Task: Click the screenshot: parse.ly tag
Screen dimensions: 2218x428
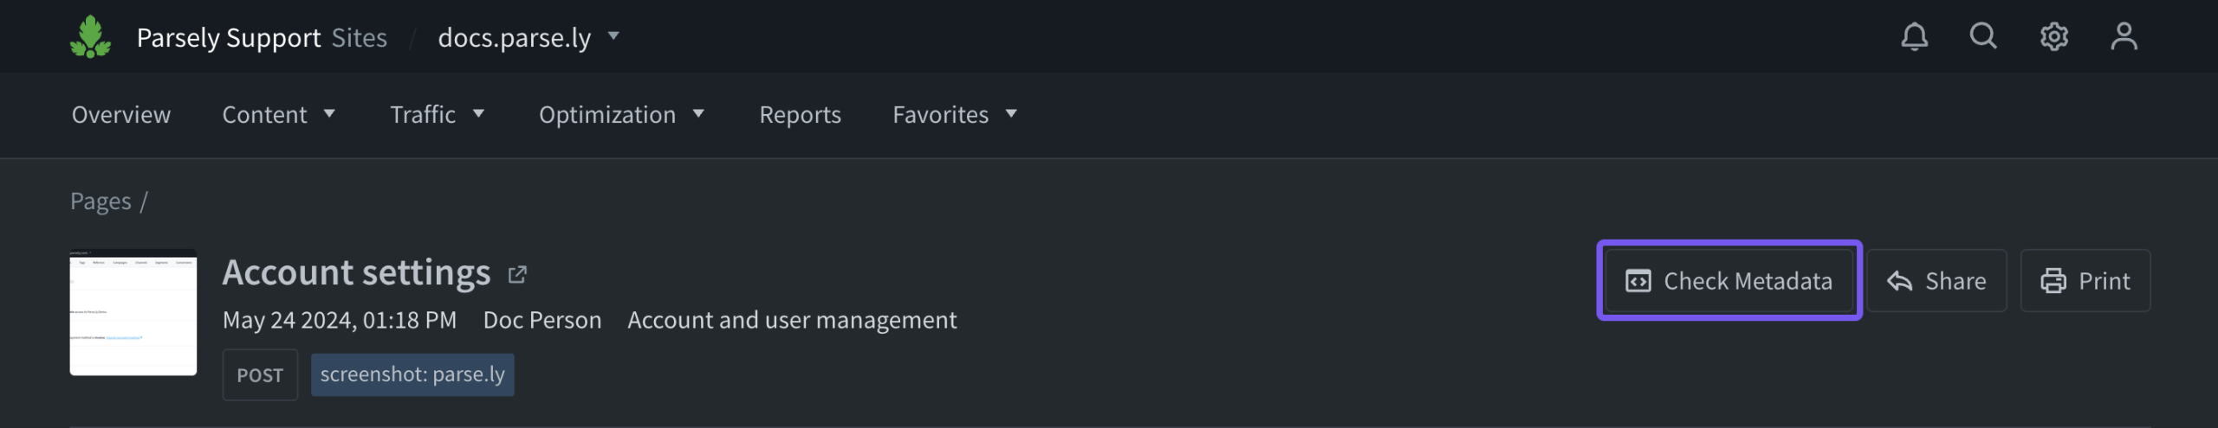Action: point(412,374)
